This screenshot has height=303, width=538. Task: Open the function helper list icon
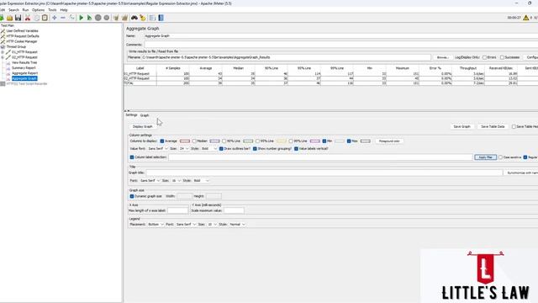click(152, 18)
